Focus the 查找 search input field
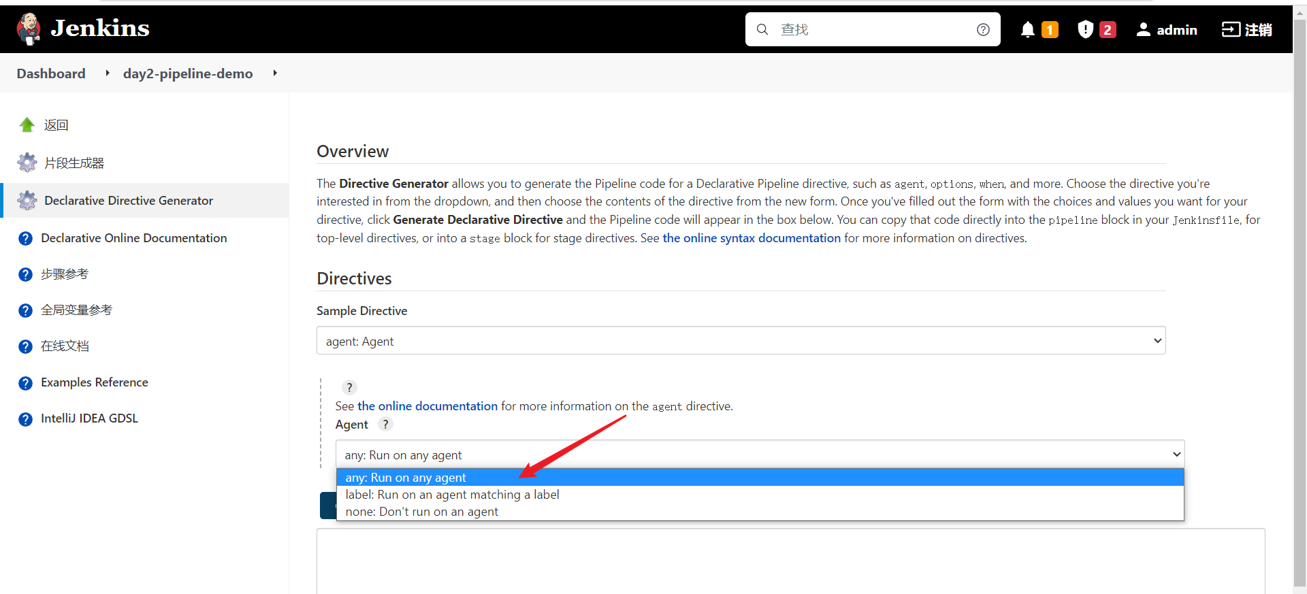This screenshot has height=594, width=1307. [873, 29]
